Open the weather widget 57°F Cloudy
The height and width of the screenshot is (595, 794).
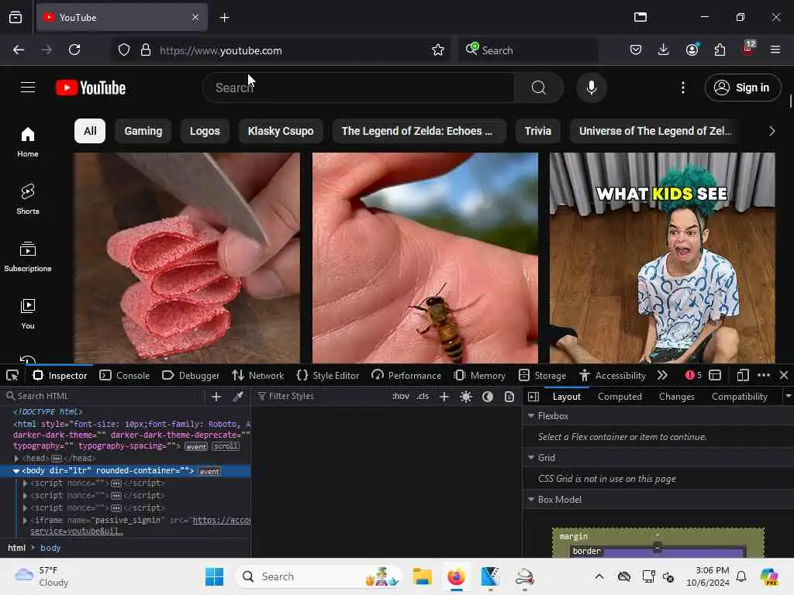click(x=42, y=576)
